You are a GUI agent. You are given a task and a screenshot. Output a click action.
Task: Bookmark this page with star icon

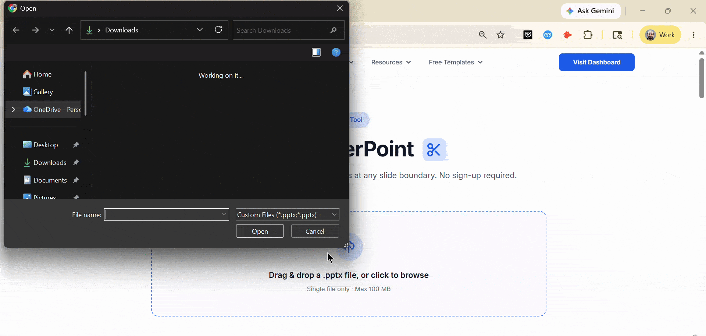[500, 35]
